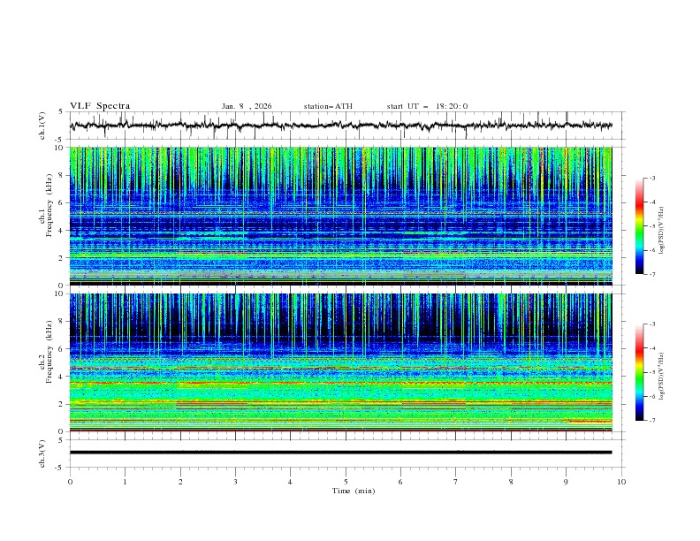Click the 1 minute tick label on time axis

pyautogui.click(x=125, y=481)
